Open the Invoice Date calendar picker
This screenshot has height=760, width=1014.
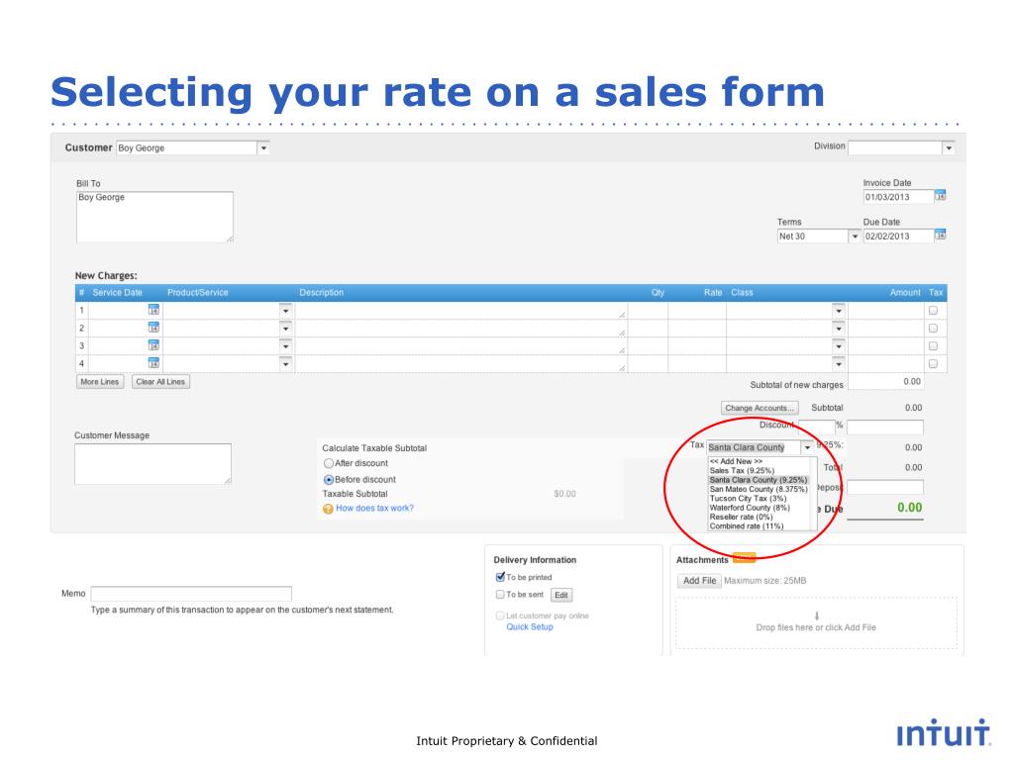click(x=941, y=195)
